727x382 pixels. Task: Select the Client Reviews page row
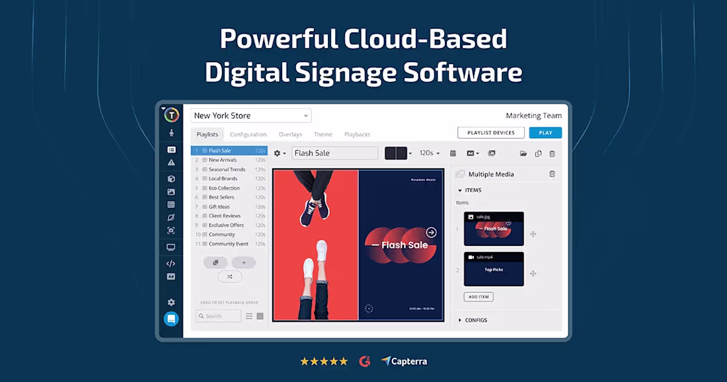tap(229, 215)
